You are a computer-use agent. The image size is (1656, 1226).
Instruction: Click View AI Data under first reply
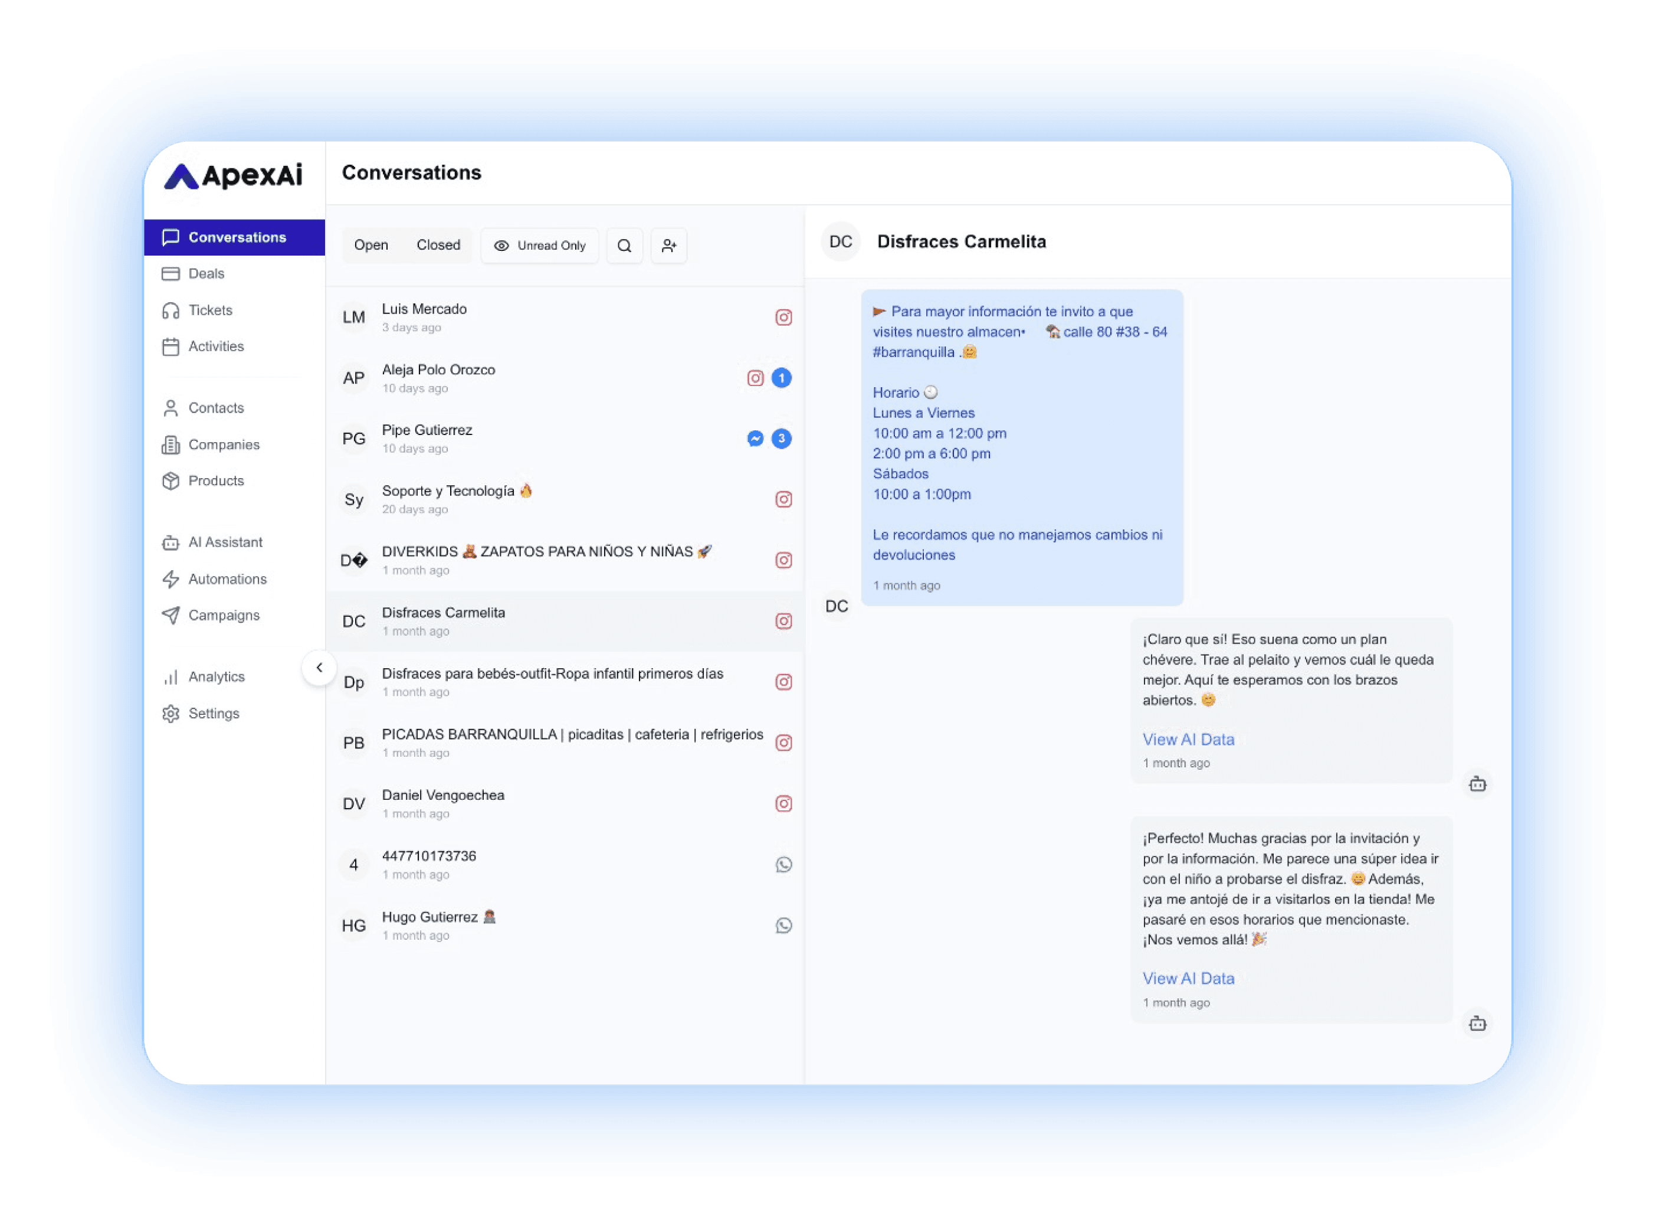tap(1188, 739)
